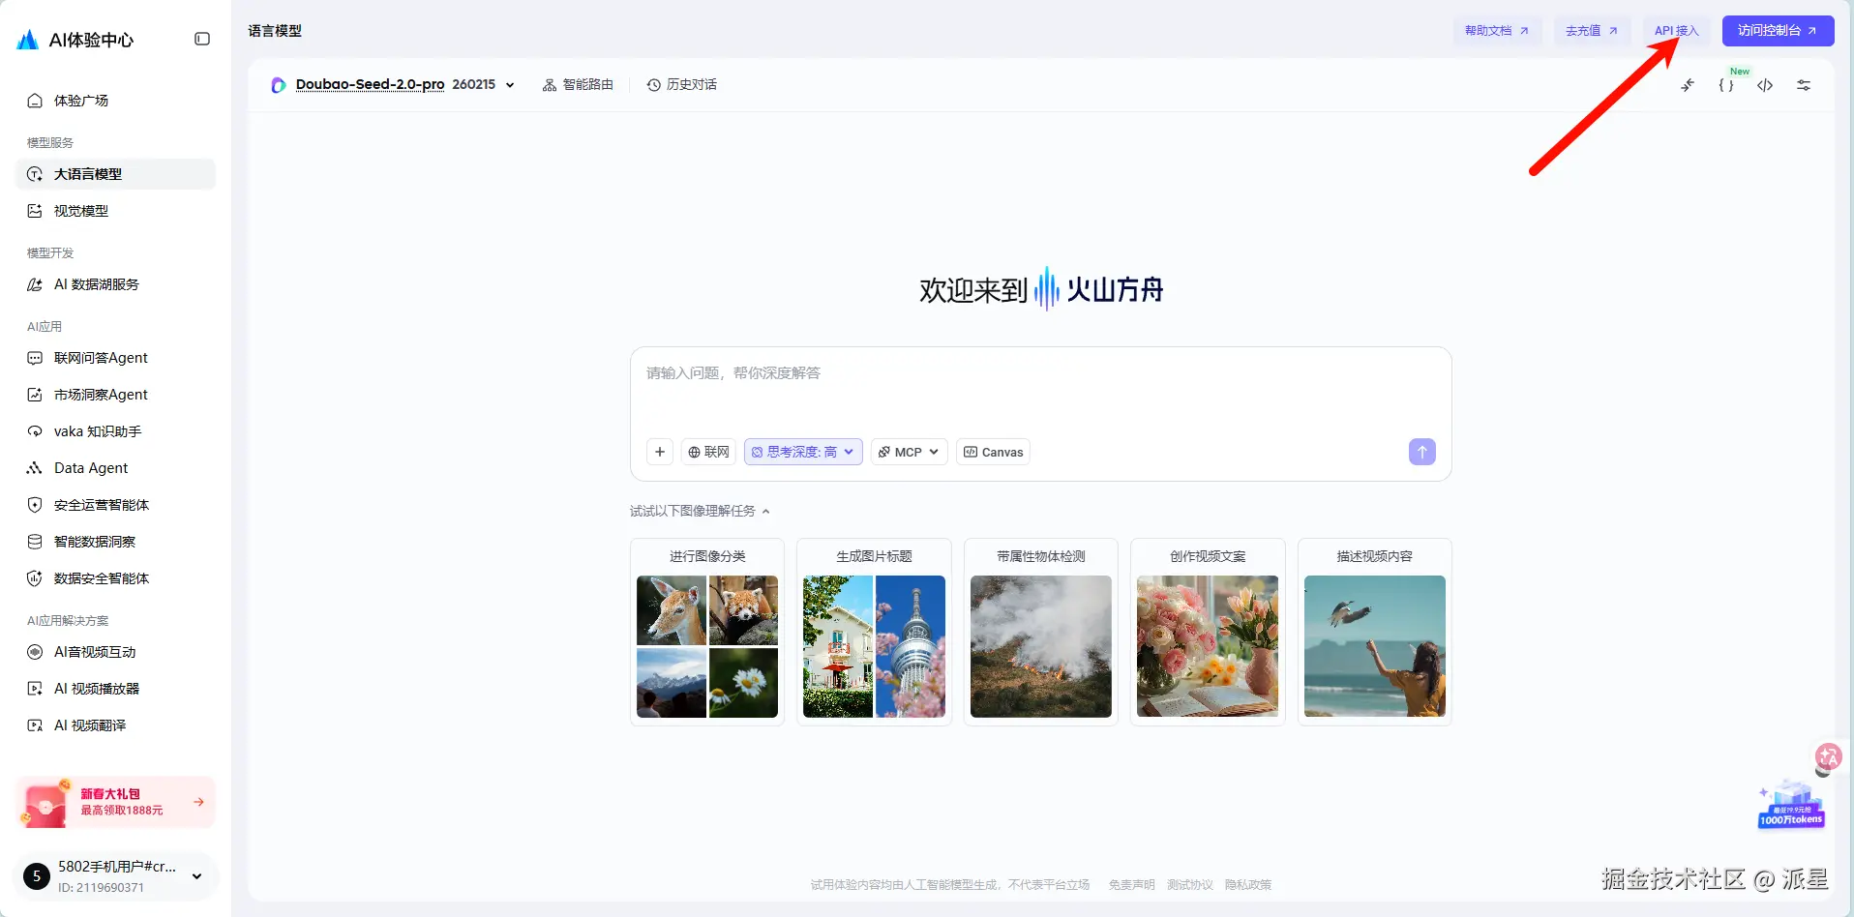
Task: Click the purple send arrow button
Action: pyautogui.click(x=1422, y=452)
